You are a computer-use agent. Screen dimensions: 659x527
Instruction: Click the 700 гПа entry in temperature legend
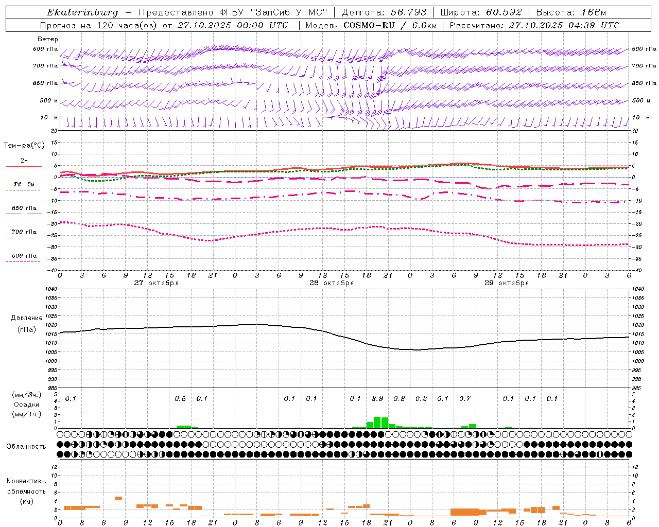(x=24, y=232)
